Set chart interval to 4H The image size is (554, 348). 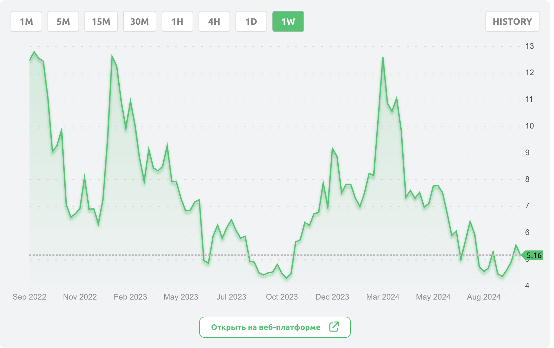[x=214, y=22]
